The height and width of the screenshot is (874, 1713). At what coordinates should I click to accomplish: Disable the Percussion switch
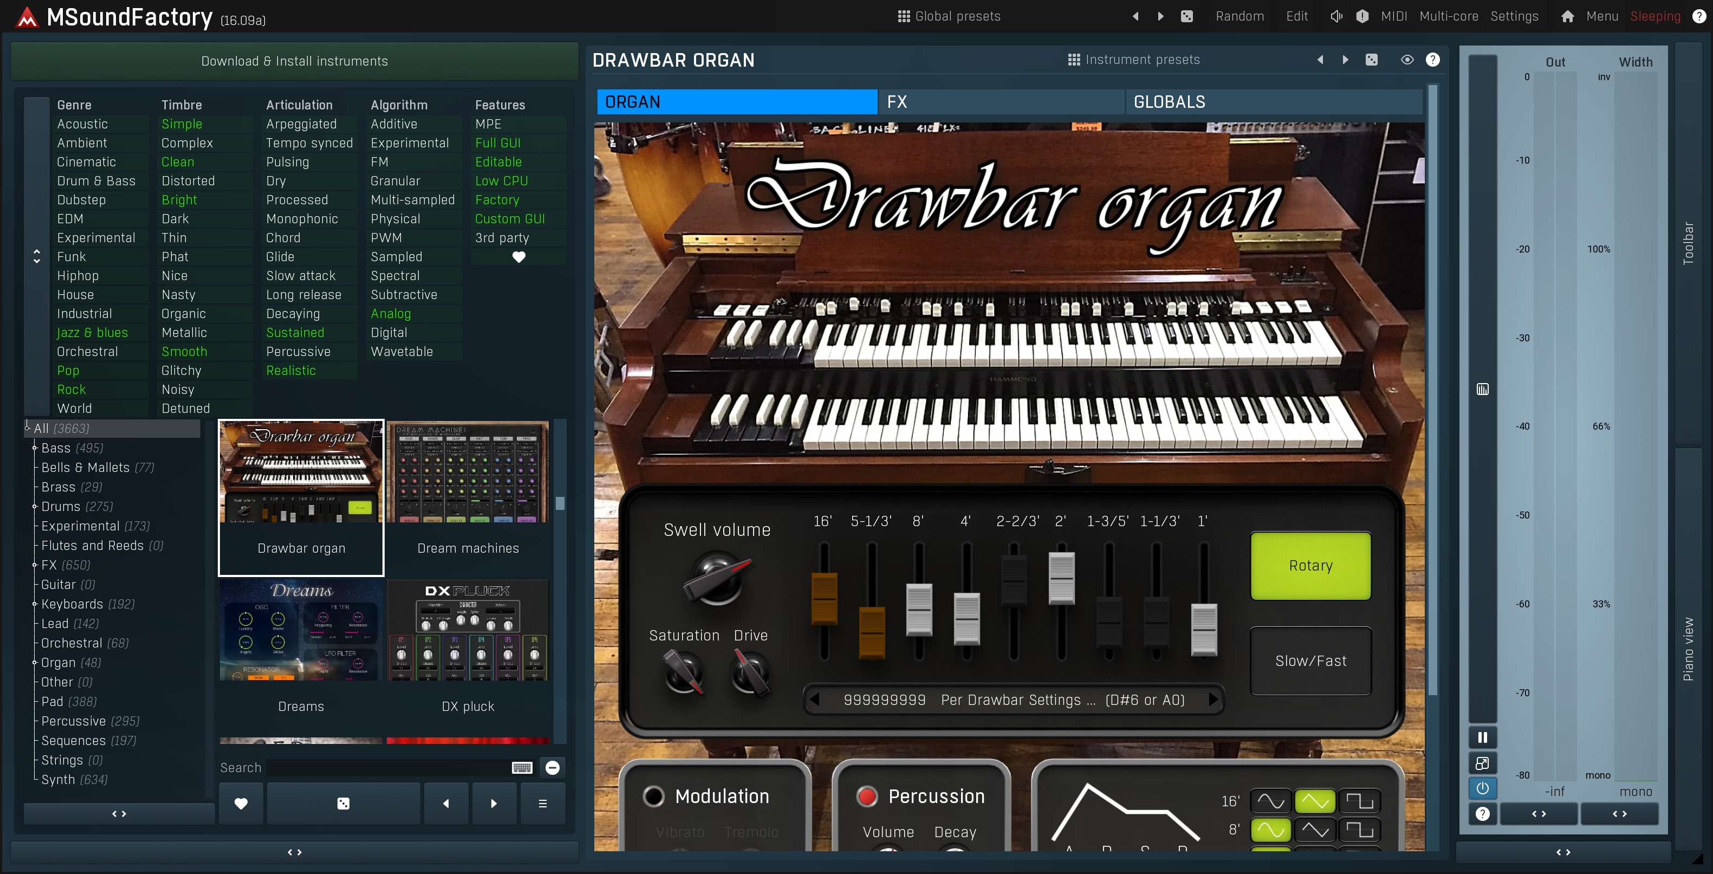pyautogui.click(x=866, y=796)
